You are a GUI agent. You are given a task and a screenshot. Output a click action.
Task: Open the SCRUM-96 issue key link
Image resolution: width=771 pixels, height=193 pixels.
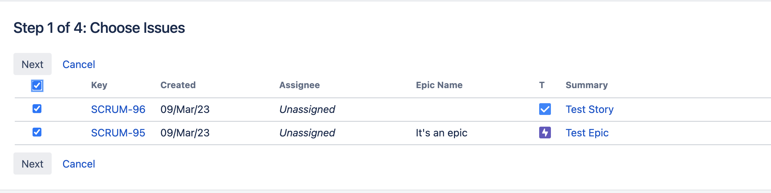118,109
